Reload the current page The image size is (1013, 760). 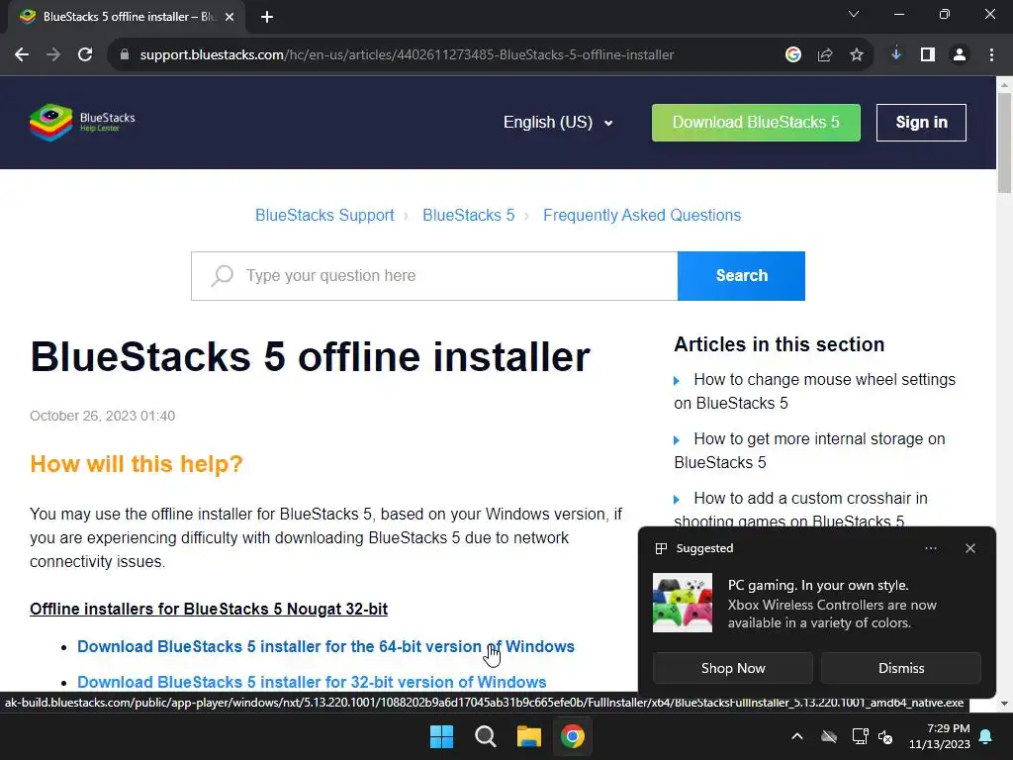coord(85,55)
